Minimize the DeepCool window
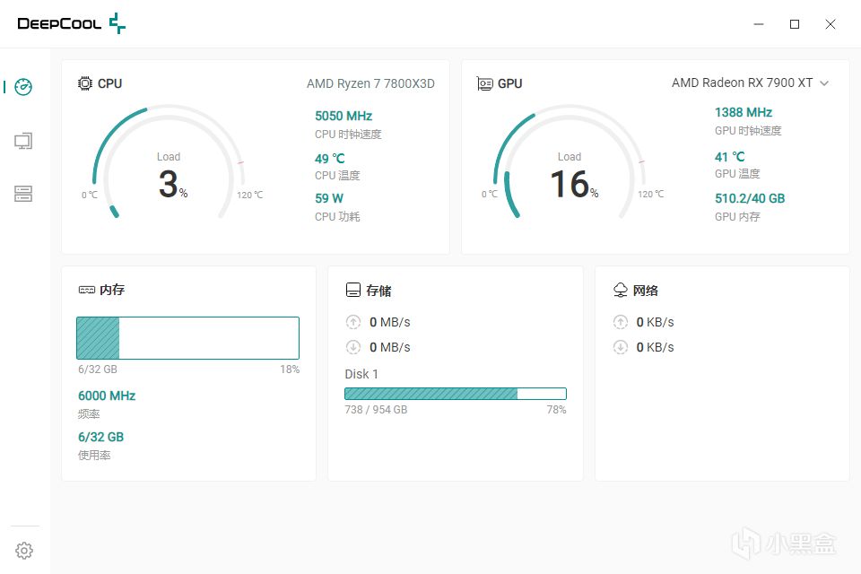861x574 pixels. (x=759, y=24)
